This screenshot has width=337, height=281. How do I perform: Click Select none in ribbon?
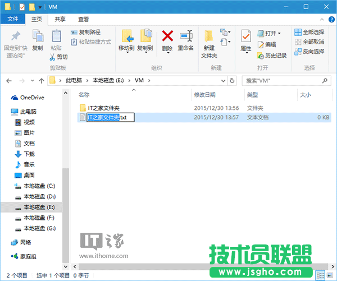(x=309, y=42)
